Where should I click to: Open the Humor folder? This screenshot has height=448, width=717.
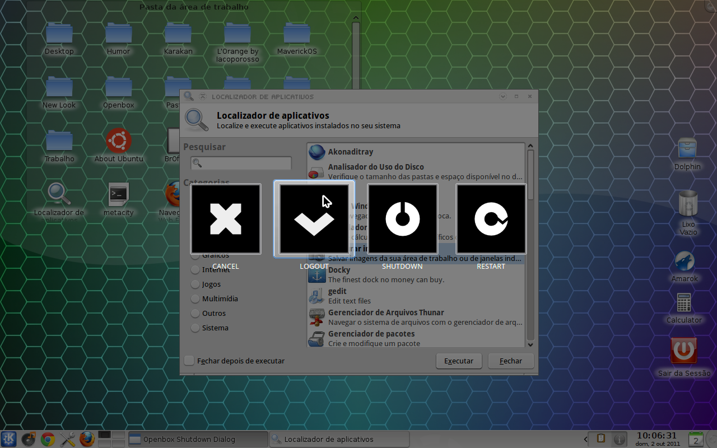click(x=119, y=34)
